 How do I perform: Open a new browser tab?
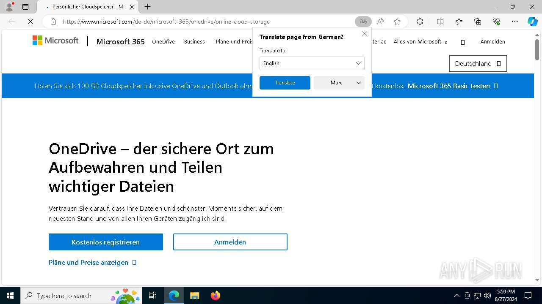pos(147,7)
